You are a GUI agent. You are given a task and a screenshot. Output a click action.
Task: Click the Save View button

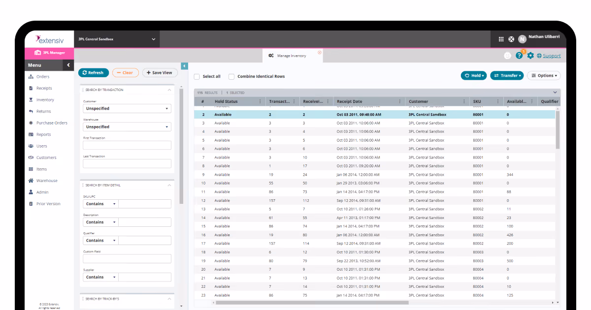click(x=160, y=72)
